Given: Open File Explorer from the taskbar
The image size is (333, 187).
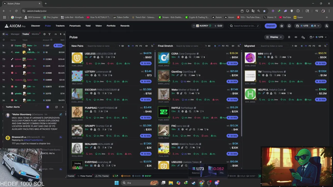Looking at the screenshot, I should 171,183.
